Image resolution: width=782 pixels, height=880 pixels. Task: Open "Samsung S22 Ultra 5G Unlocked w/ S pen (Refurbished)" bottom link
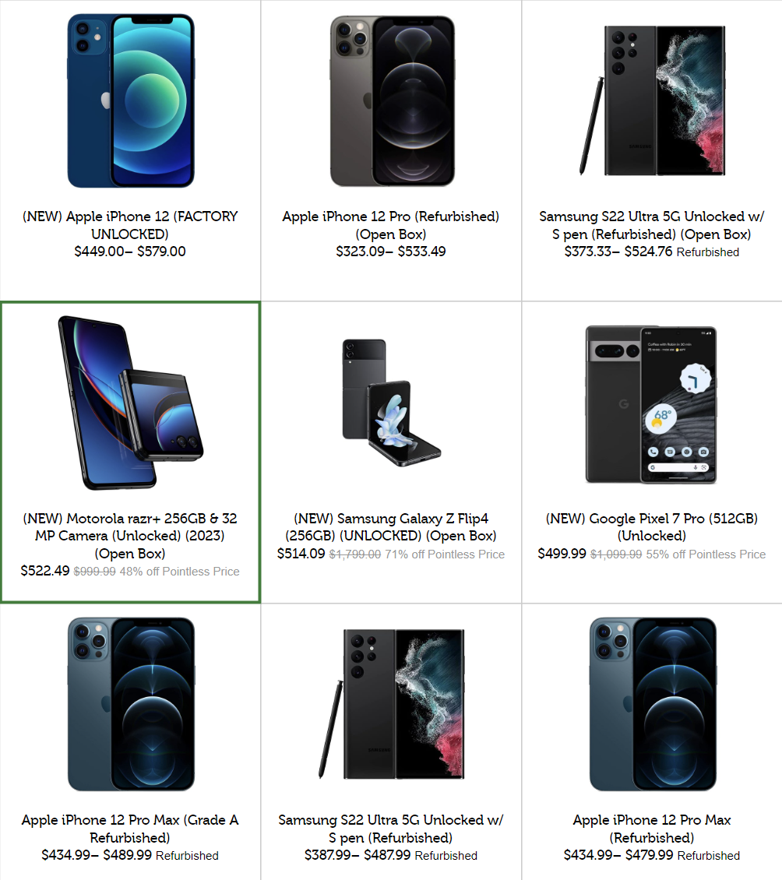click(391, 829)
